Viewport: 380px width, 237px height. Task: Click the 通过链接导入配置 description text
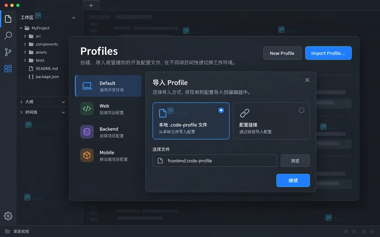click(x=255, y=132)
